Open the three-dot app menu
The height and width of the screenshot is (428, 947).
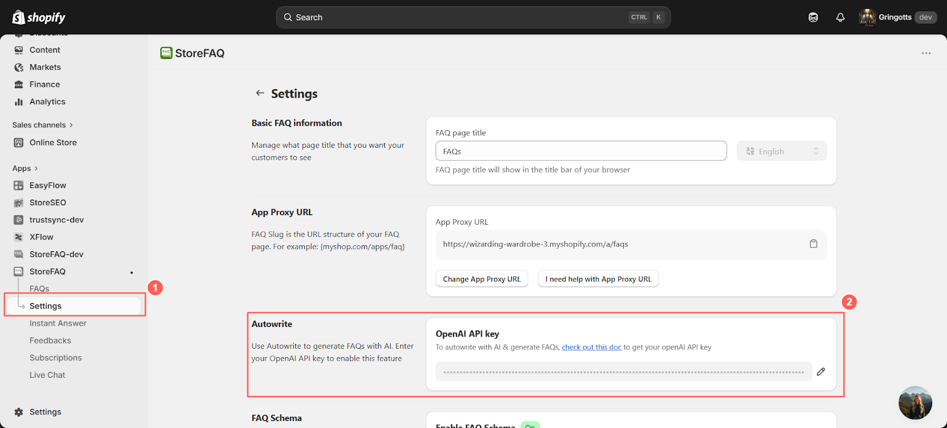tap(926, 53)
